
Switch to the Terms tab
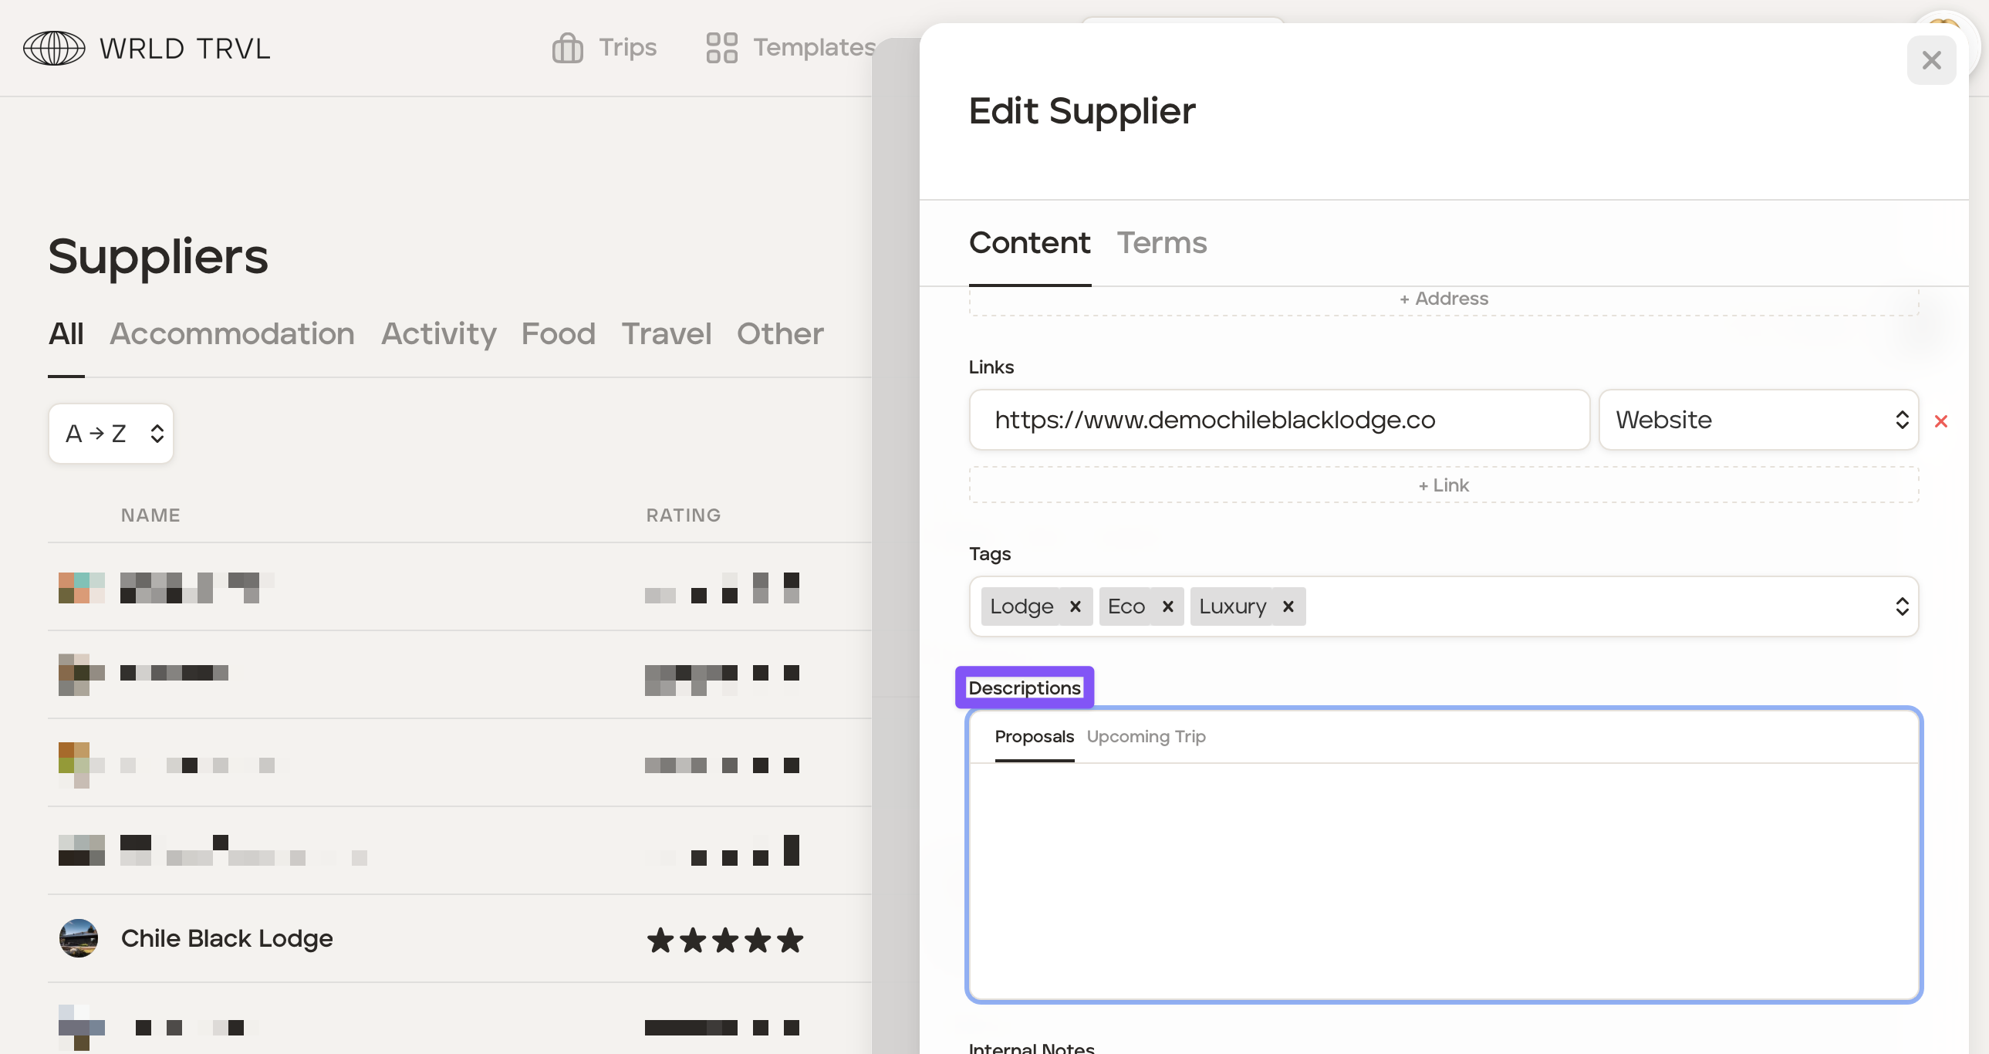(1161, 242)
